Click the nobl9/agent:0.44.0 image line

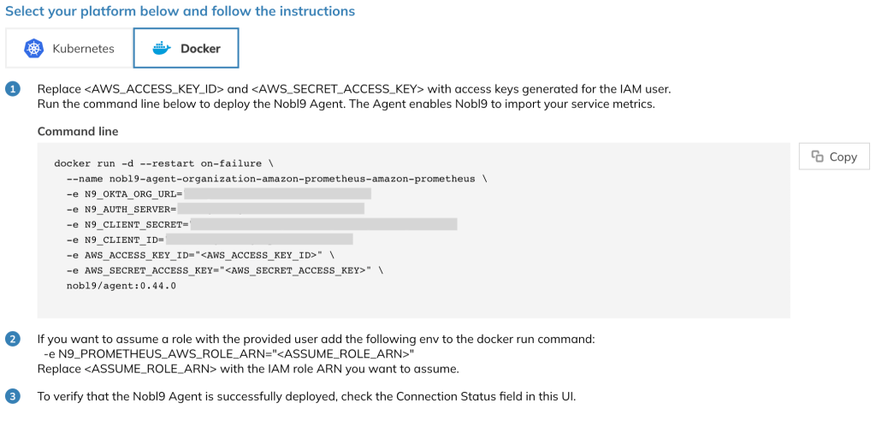121,286
